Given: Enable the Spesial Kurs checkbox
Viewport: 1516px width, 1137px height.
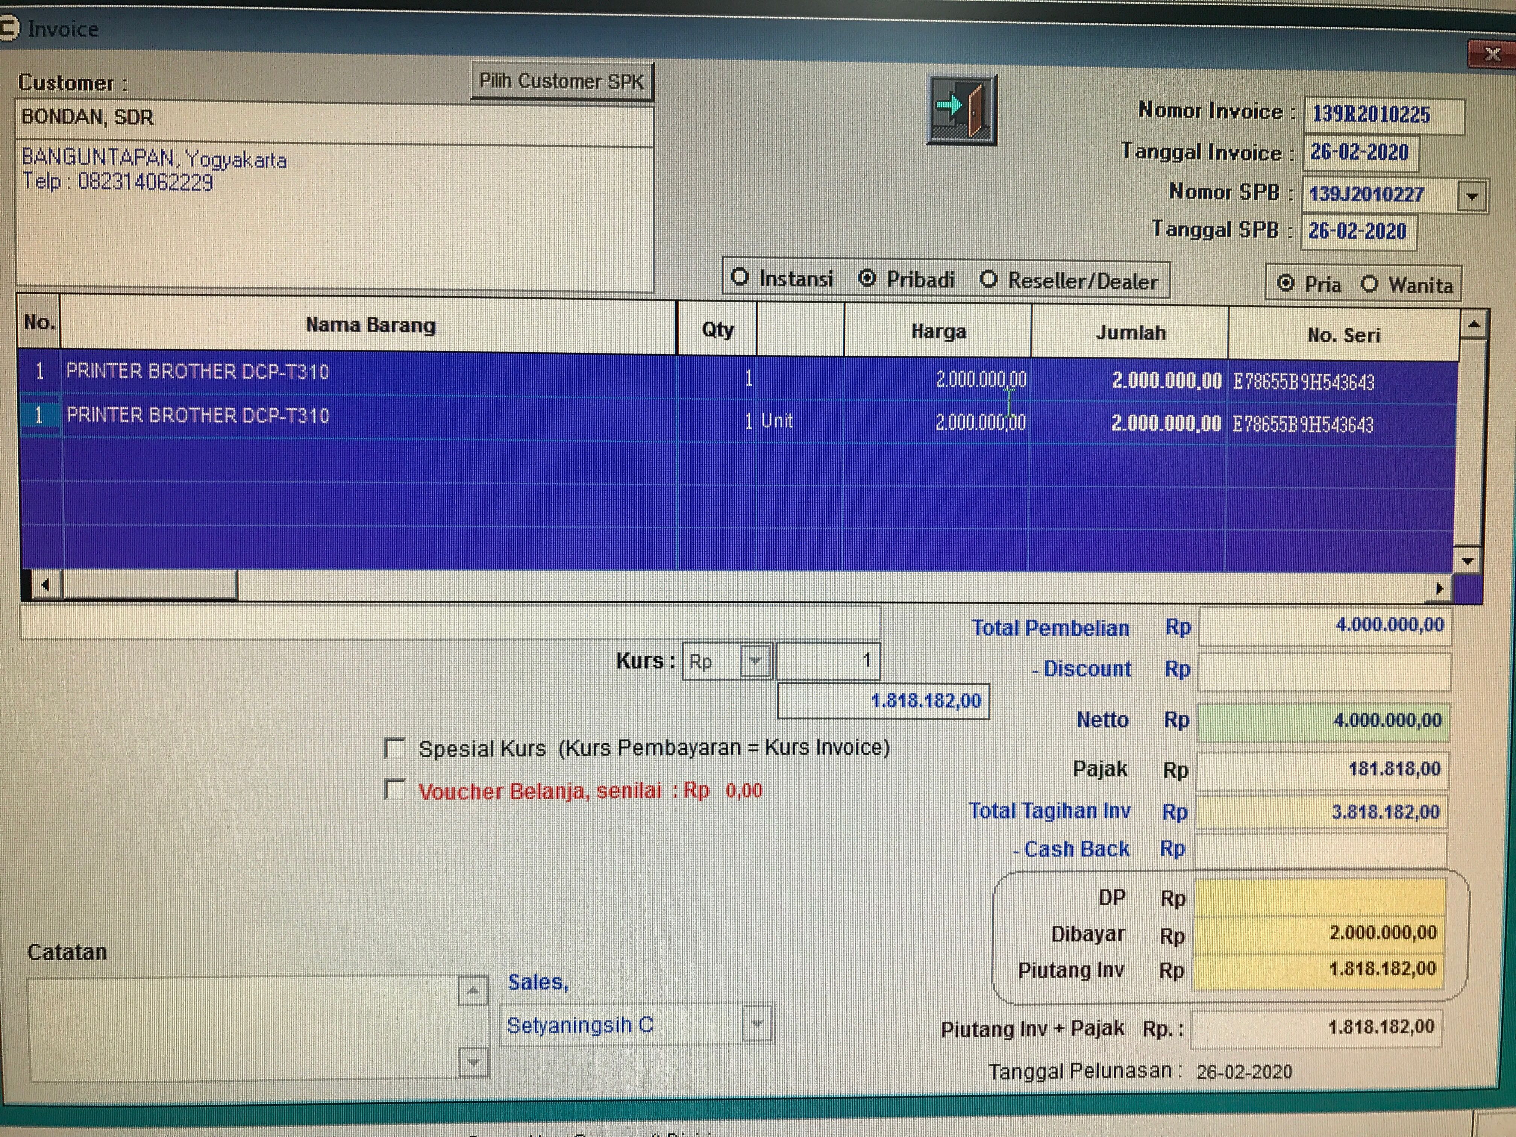Looking at the screenshot, I should (x=395, y=748).
